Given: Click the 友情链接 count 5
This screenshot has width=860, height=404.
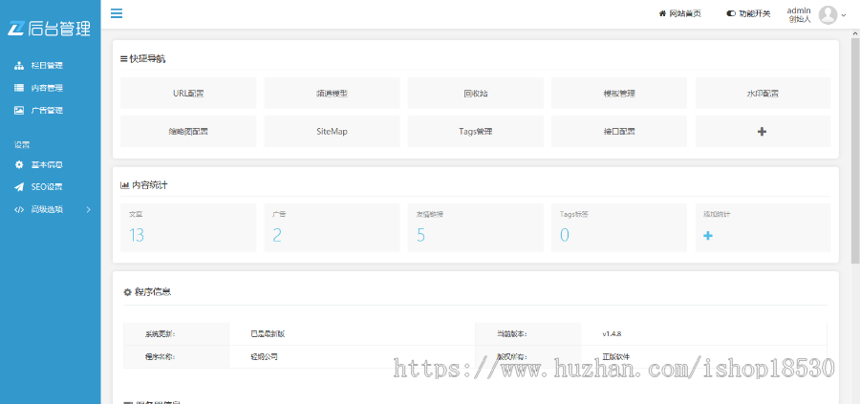Looking at the screenshot, I should 420,235.
